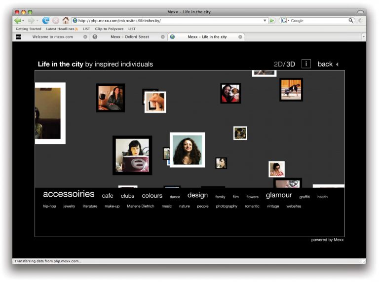The width and height of the screenshot is (379, 282).
Task: Go to the browser home page icon
Action: (x=66, y=21)
